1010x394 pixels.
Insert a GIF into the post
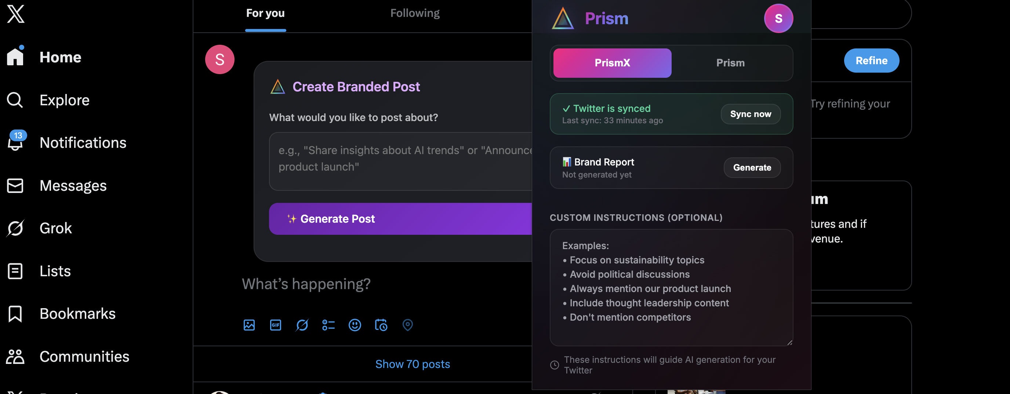click(276, 325)
